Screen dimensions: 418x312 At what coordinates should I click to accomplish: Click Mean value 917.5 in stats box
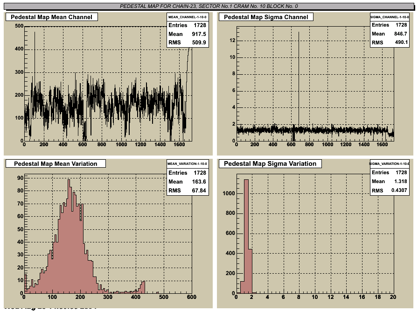199,34
